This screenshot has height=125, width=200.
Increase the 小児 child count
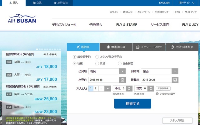coord(129,87)
